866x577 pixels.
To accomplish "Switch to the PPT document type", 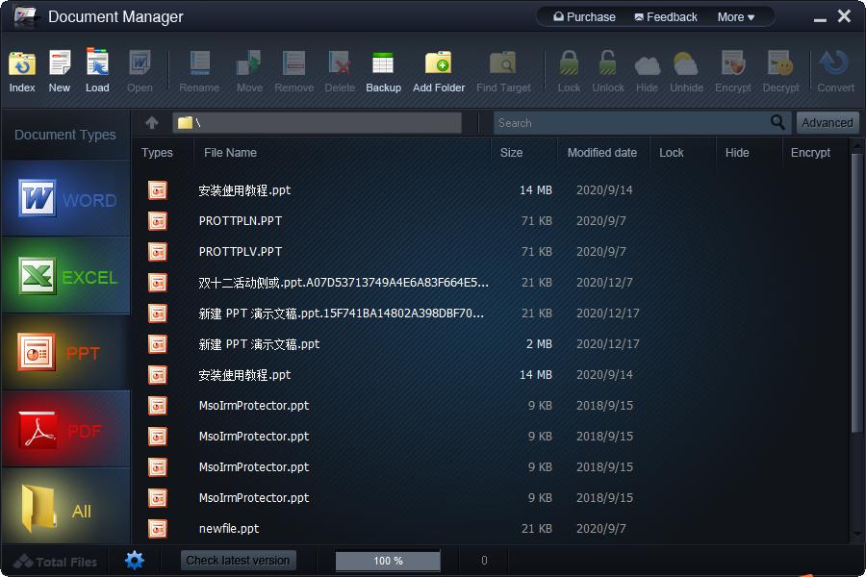I will 64,353.
